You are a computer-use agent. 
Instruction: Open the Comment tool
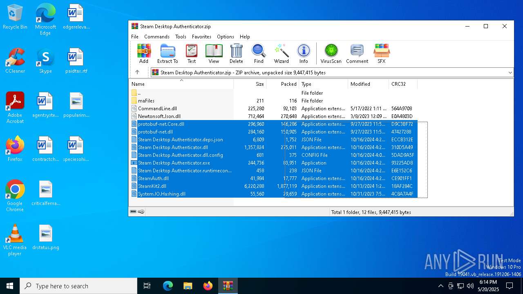pos(357,53)
